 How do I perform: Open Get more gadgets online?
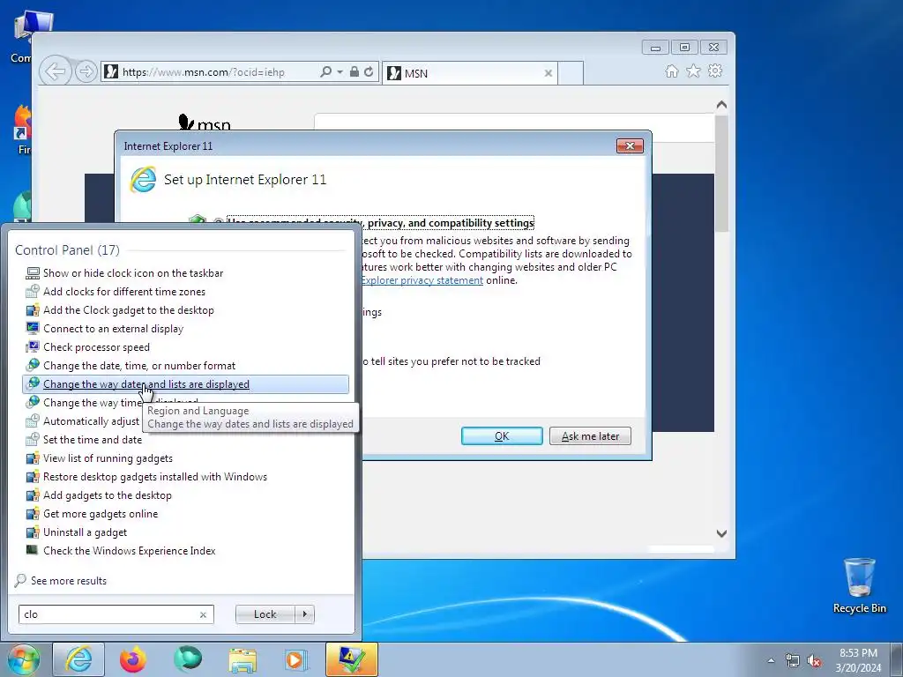pyautogui.click(x=185, y=514)
